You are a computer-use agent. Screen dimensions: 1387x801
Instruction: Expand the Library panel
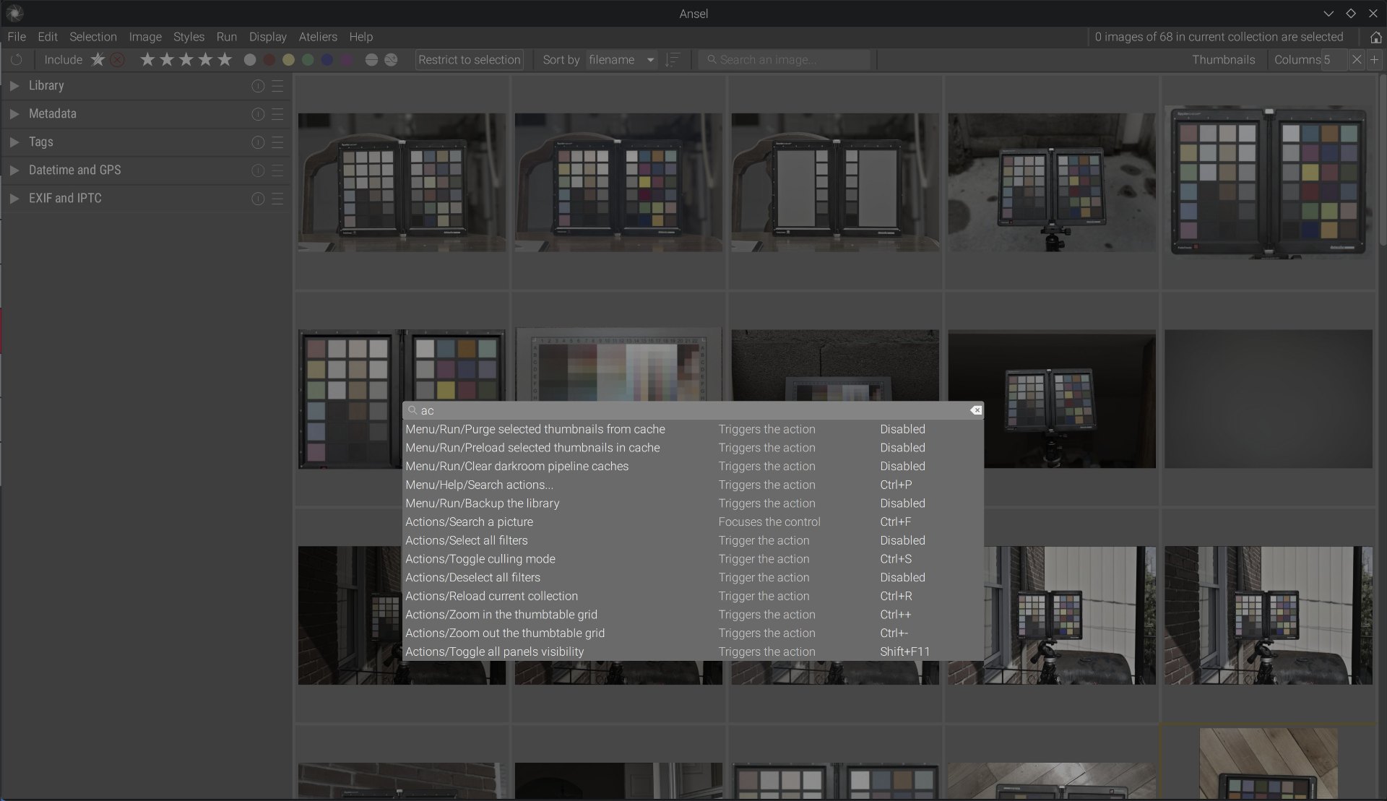click(x=14, y=85)
